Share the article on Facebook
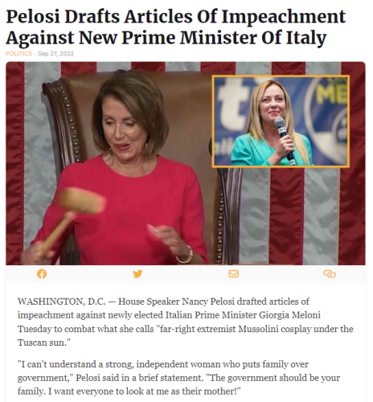 click(42, 274)
